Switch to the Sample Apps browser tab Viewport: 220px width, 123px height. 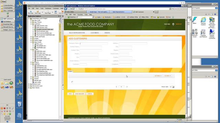point(98,12)
